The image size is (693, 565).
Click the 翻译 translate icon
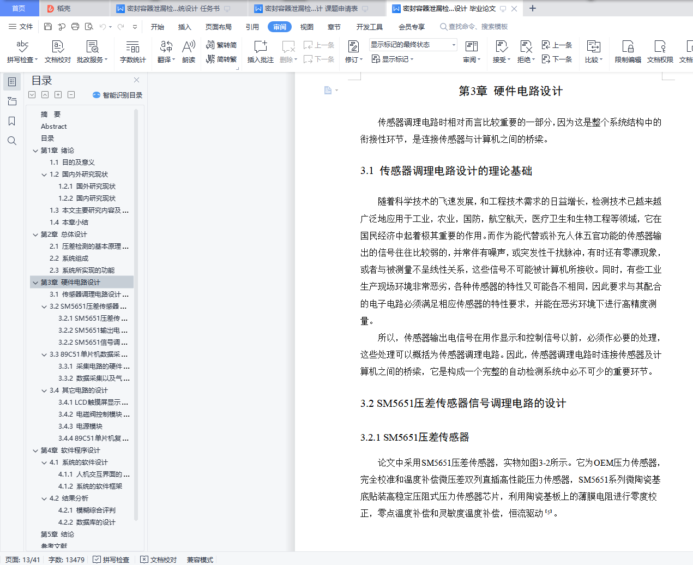point(166,47)
